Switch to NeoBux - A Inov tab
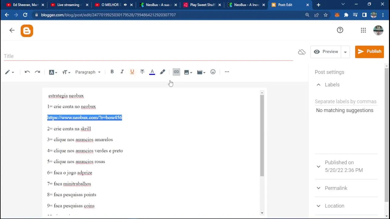The image size is (390, 219). 246,5
